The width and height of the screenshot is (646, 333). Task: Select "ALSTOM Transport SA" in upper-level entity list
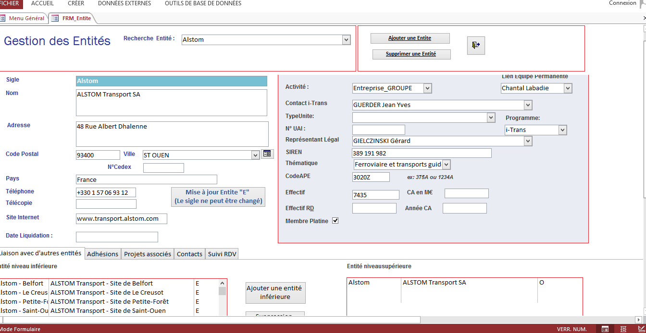click(x=464, y=283)
